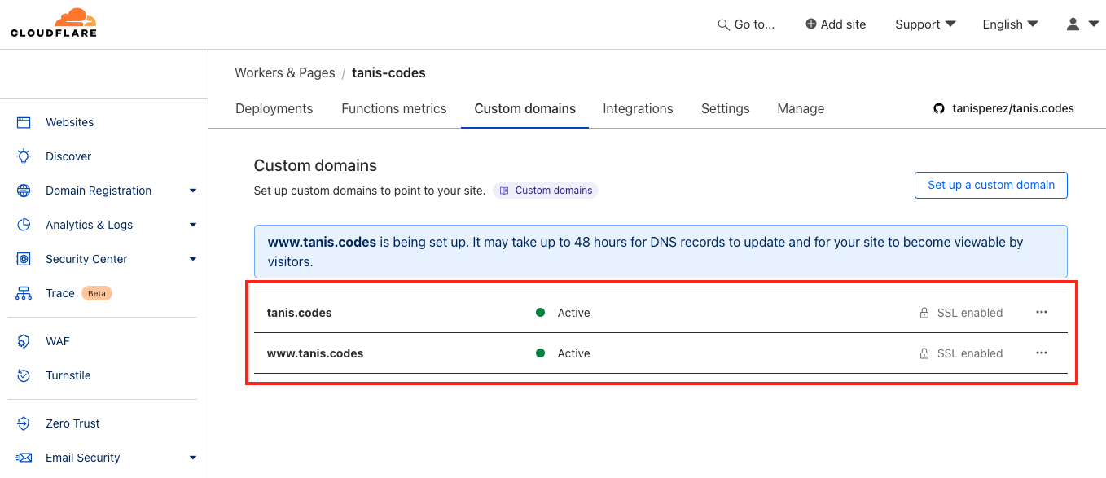Viewport: 1106px width, 478px height.
Task: Click Set up a custom domain button
Action: pyautogui.click(x=990, y=185)
